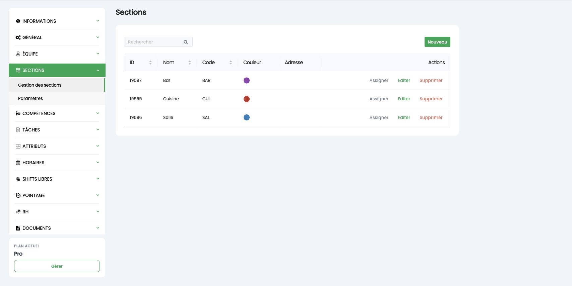The image size is (572, 286).
Task: Click Assigner for the Bar section
Action: tap(379, 80)
